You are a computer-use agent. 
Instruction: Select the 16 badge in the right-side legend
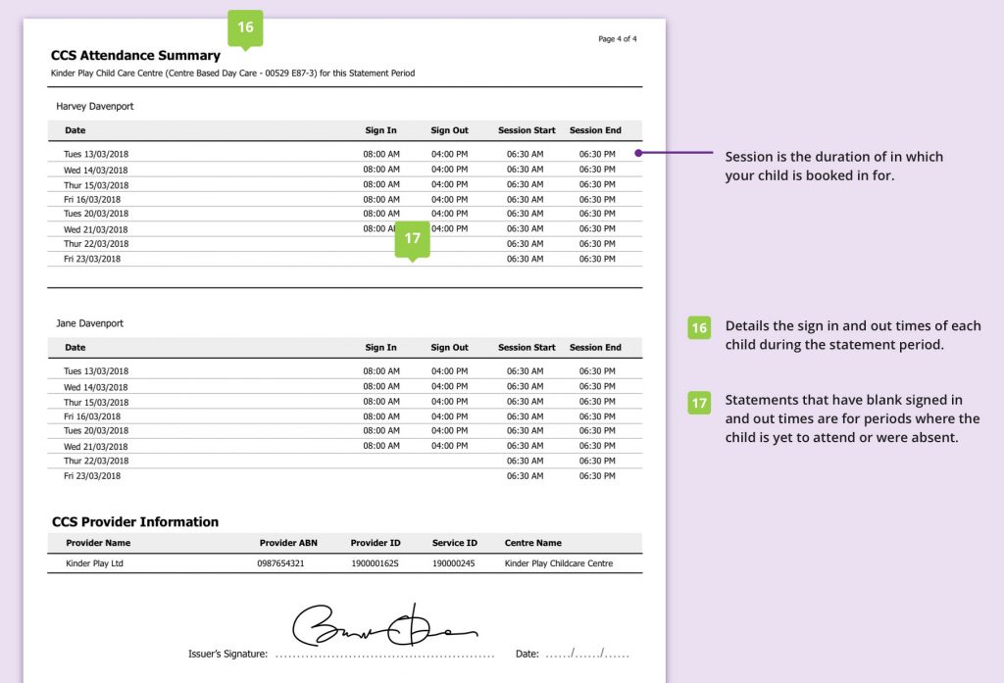coord(698,328)
